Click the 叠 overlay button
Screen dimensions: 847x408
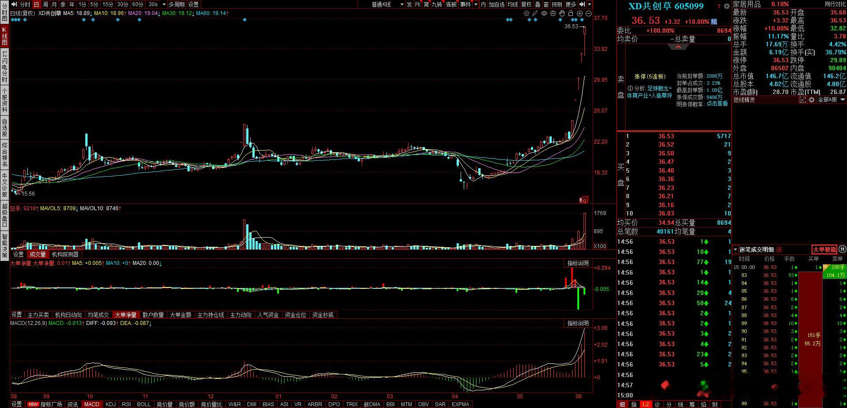[538, 4]
